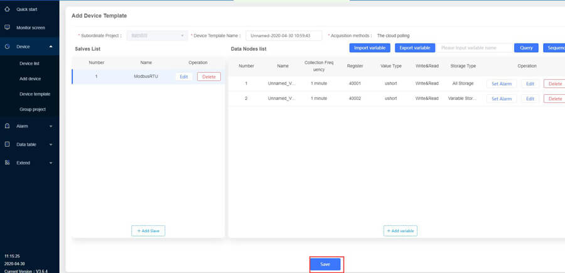Click Export variable button
Viewport: 565px width, 273px height.
click(415, 48)
